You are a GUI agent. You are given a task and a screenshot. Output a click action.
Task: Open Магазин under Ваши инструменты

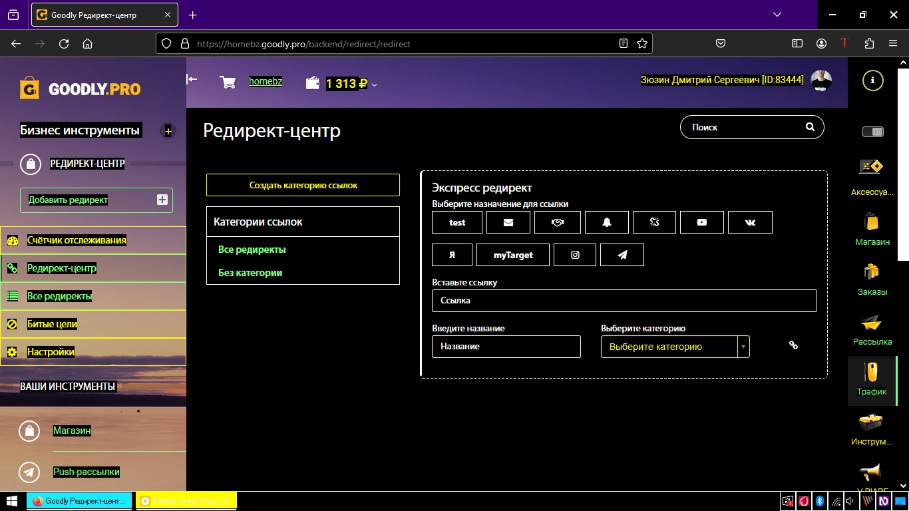tap(72, 430)
